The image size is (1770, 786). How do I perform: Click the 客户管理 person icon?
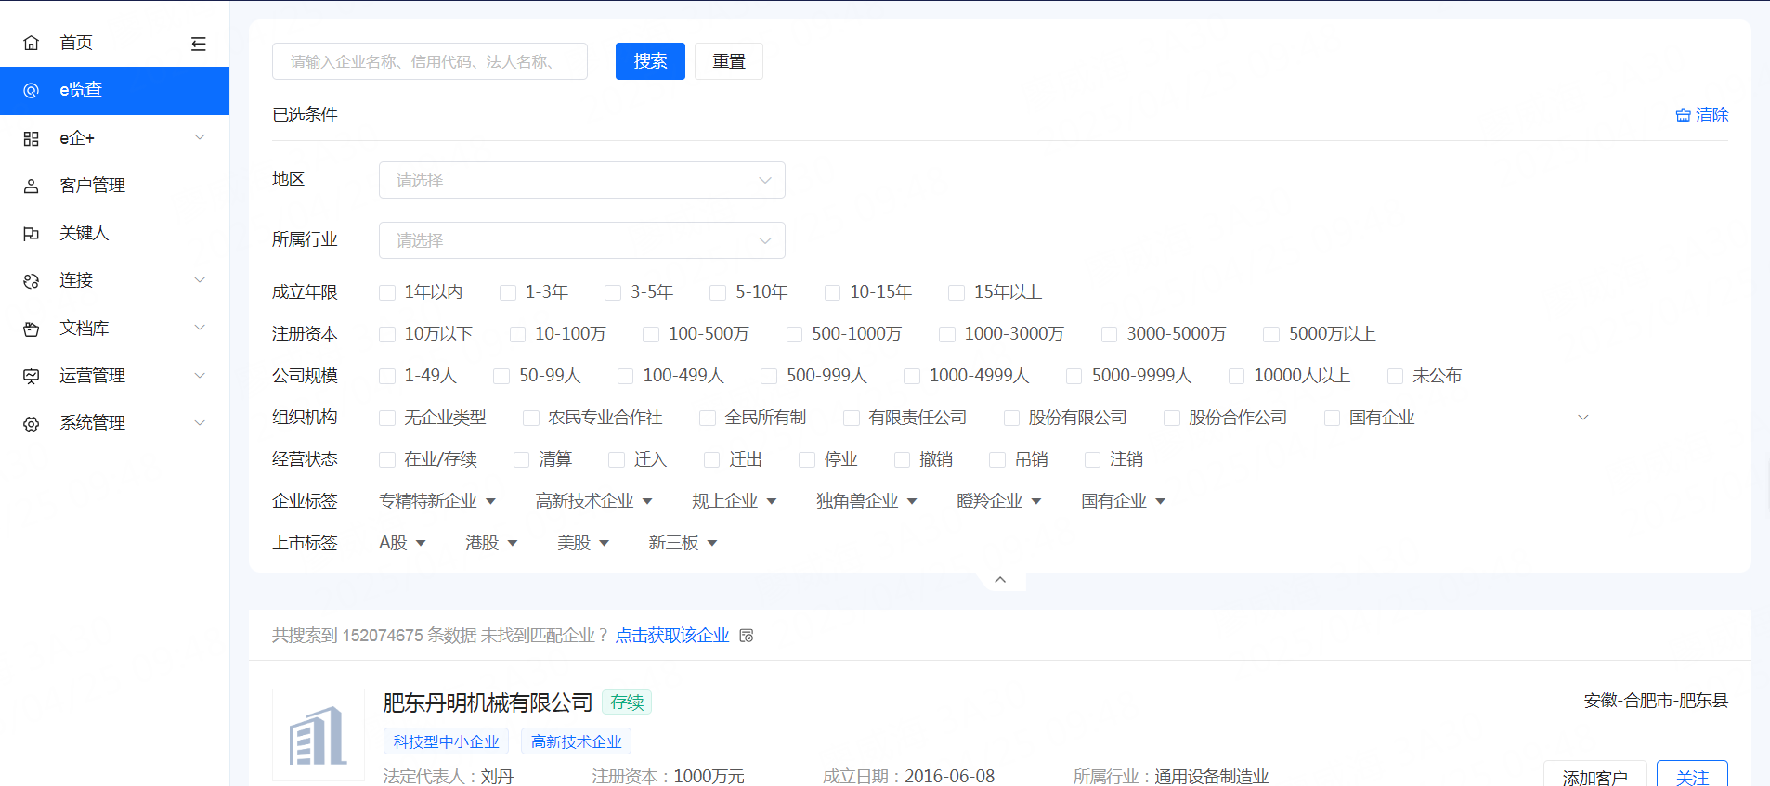coord(31,186)
